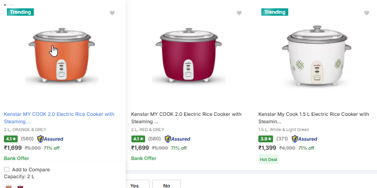This screenshot has height=188, width=377.
Task: Click 3.9 star rating on white cooker
Action: click(x=266, y=139)
